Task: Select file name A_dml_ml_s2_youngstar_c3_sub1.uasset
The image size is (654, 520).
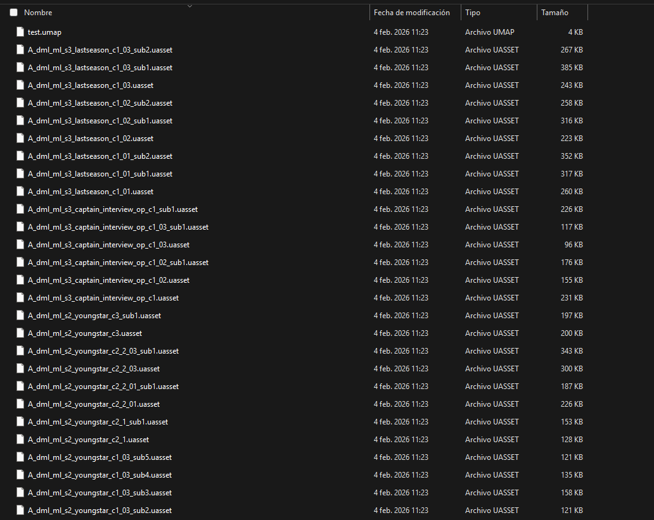Action: [x=94, y=316]
